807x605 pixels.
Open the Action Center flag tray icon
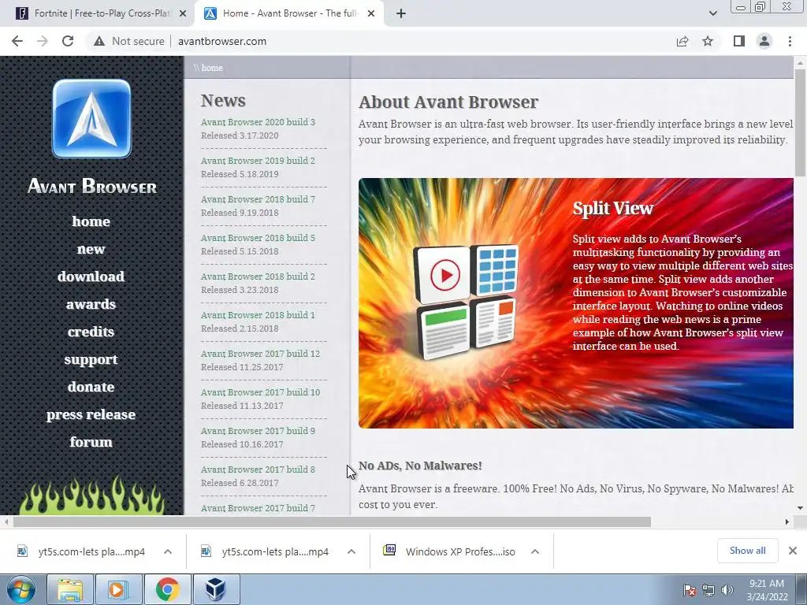[690, 590]
